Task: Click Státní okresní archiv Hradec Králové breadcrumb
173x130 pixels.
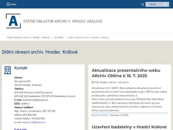Action: (x=89, y=37)
